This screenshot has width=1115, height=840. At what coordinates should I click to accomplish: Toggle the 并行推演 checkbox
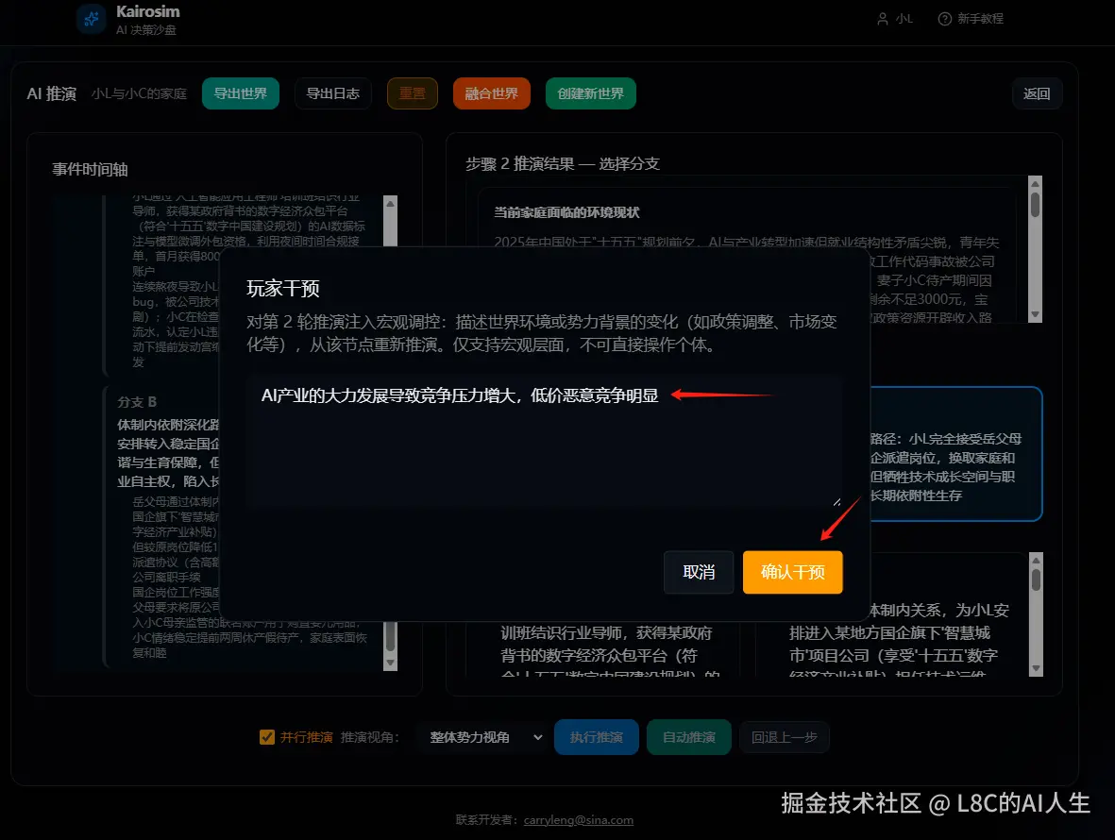coord(265,738)
